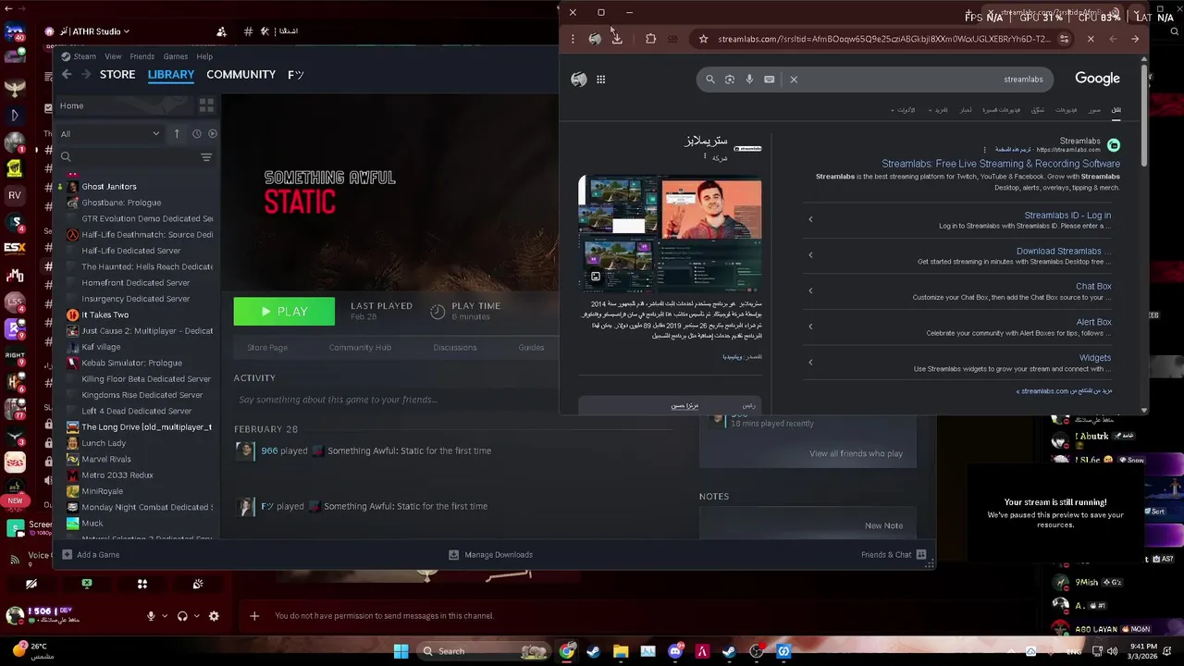Open the Discussions tab
Image resolution: width=1184 pixels, height=666 pixels.
coord(455,348)
